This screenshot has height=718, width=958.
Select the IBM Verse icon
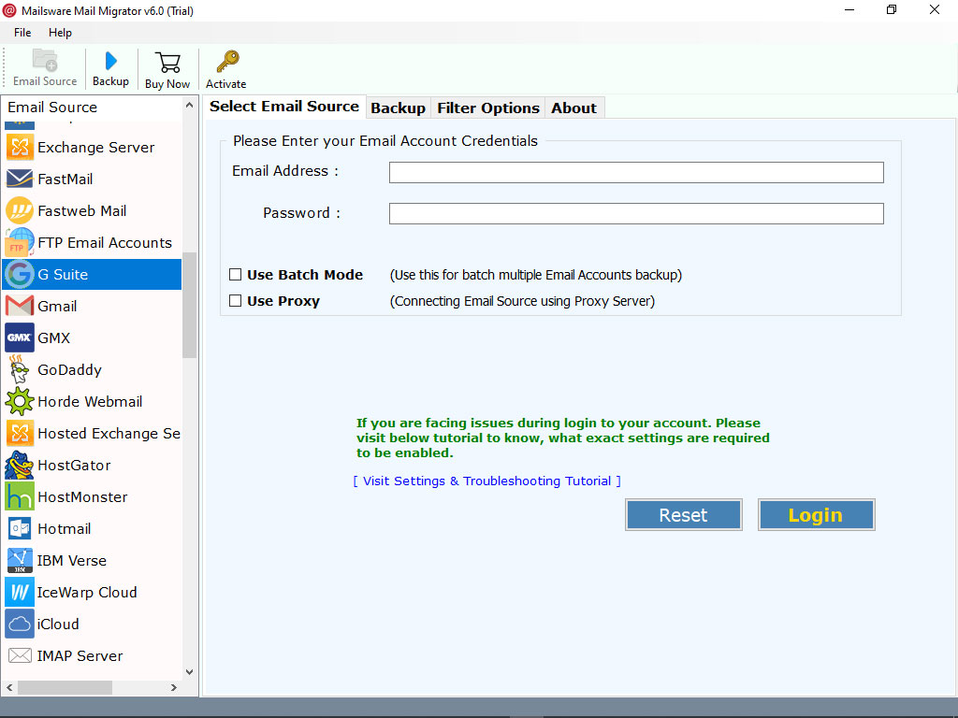click(20, 560)
